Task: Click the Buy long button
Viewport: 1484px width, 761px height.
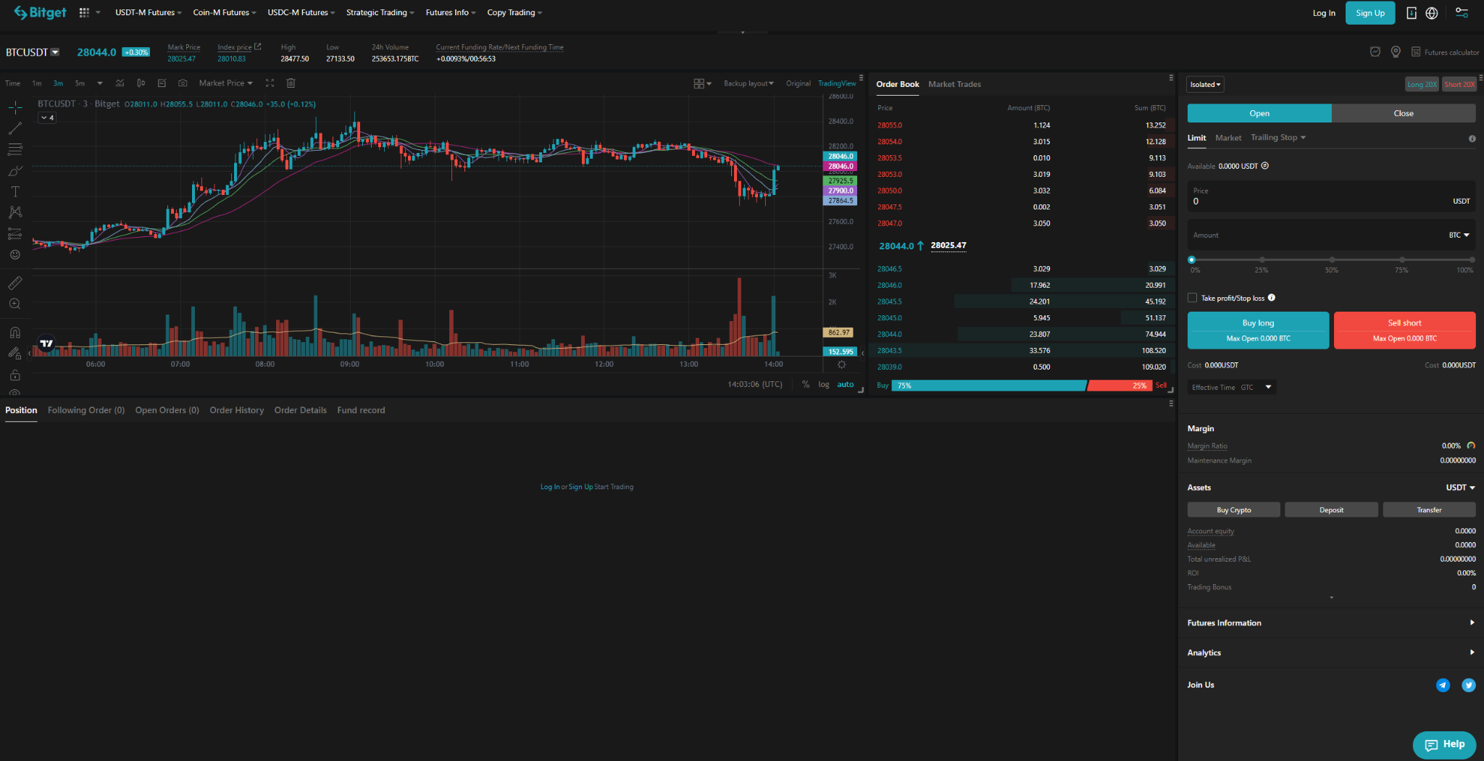Action: [1258, 330]
